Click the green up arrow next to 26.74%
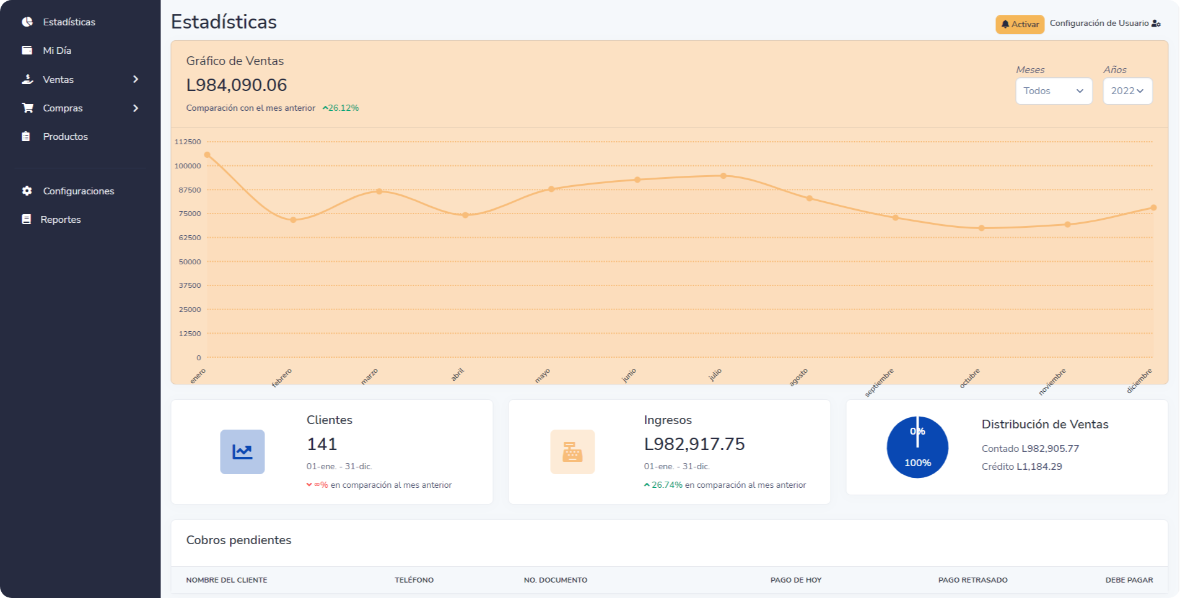The height and width of the screenshot is (598, 1180). tap(647, 485)
